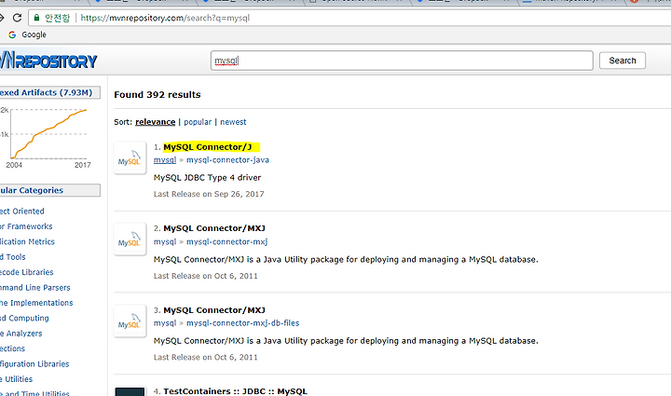Open the mysql-connector-mxj artifact link
This screenshot has width=671, height=396.
[x=226, y=241]
